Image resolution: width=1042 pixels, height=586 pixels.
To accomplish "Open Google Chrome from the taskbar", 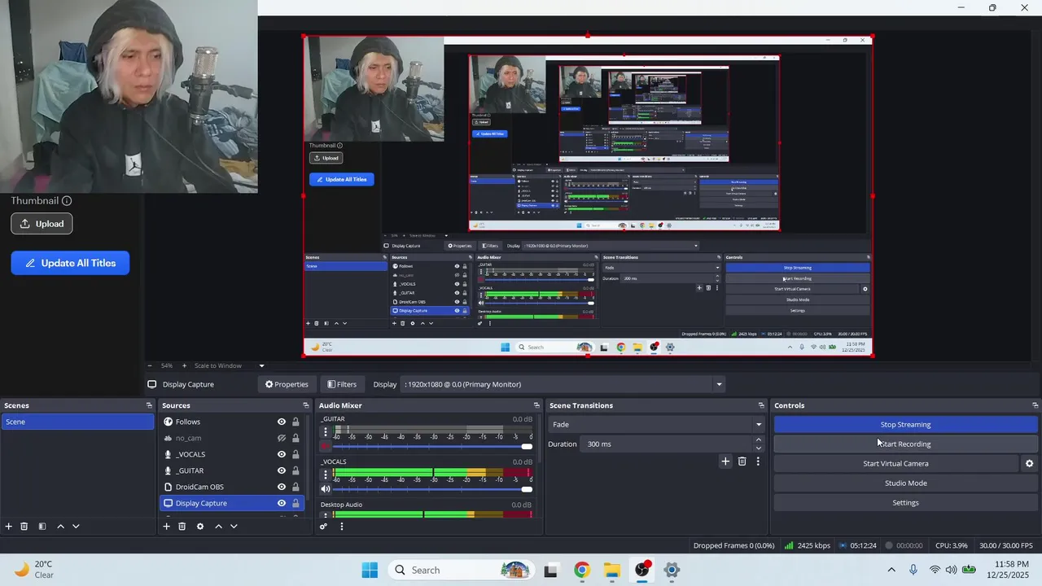I will pos(581,570).
